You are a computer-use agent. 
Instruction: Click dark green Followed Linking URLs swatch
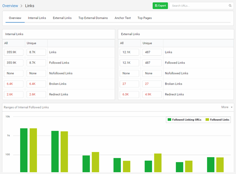[170, 120]
